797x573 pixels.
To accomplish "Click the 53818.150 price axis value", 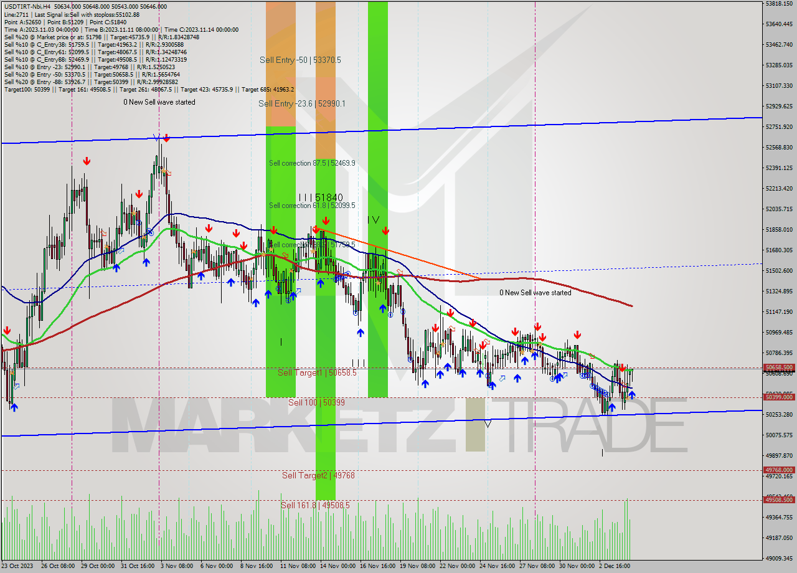I will point(779,4).
